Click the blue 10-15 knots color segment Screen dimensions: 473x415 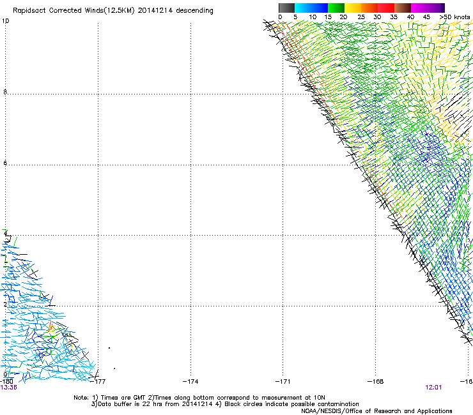(320, 8)
